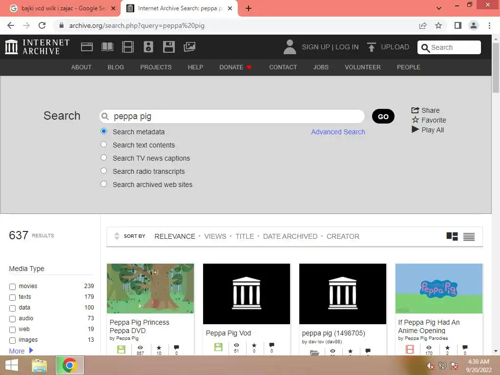Open Chrome profile icon
Screen dimensions: 500x375
click(x=474, y=25)
